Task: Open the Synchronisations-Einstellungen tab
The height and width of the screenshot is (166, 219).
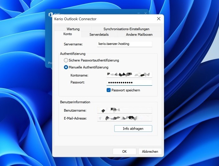Action: [126, 29]
